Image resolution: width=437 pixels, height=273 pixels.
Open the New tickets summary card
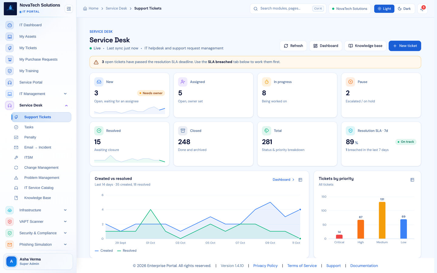click(130, 95)
